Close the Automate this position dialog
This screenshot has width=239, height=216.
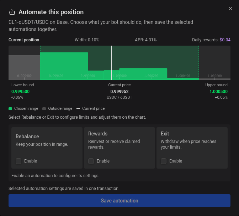pyautogui.click(x=230, y=9)
